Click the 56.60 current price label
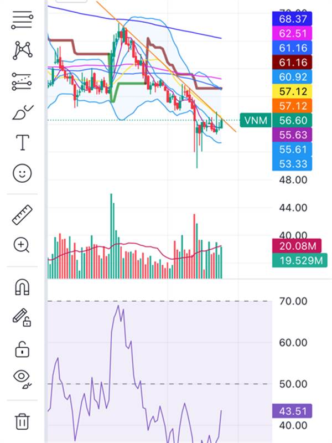This screenshot has height=443, width=332. click(292, 120)
